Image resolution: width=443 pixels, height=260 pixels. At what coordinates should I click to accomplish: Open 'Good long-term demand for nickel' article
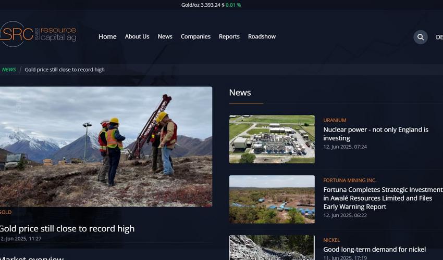click(374, 250)
